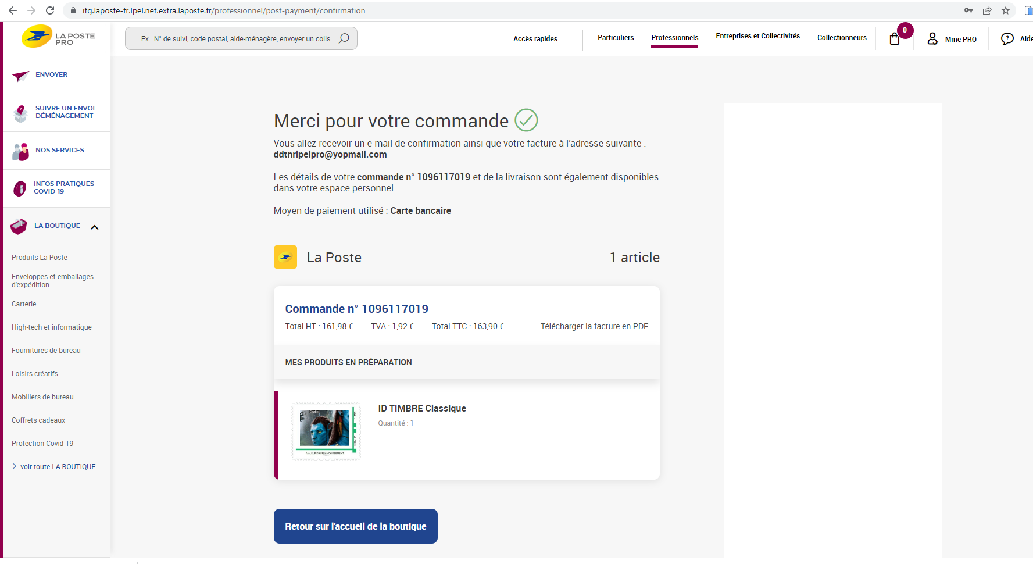The width and height of the screenshot is (1033, 564).
Task: Bookmark page with the star icon
Action: [x=1006, y=10]
